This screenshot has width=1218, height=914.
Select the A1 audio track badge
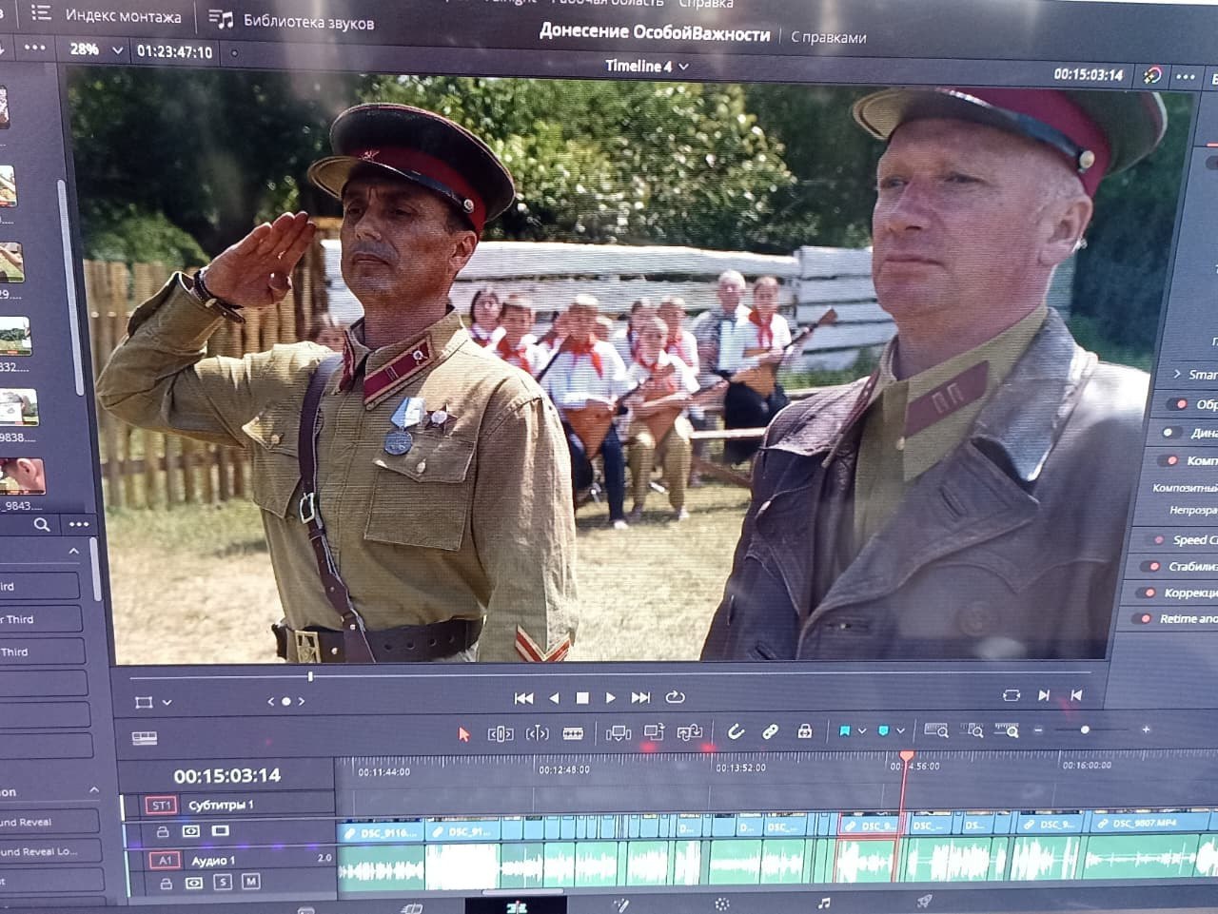[164, 860]
